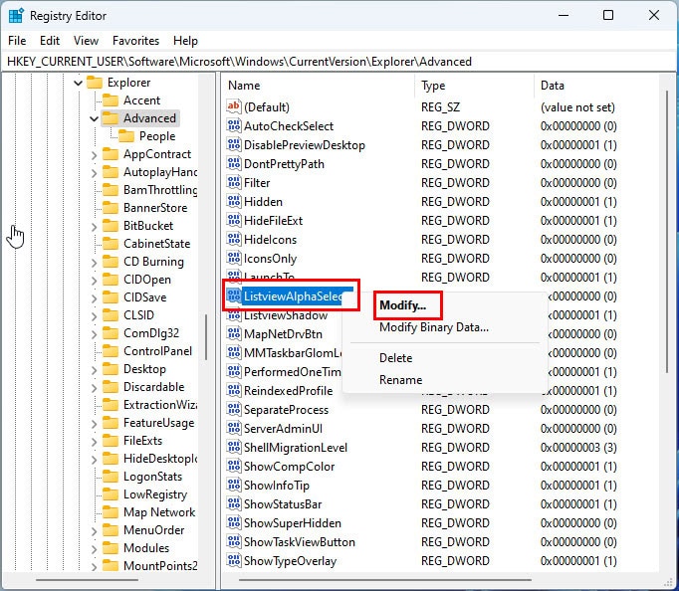
Task: Expand the CLSID tree node
Action: [94, 315]
